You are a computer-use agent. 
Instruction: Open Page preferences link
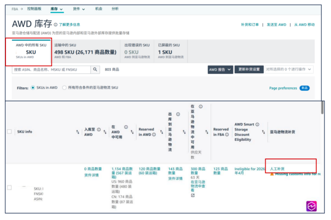(x=283, y=88)
